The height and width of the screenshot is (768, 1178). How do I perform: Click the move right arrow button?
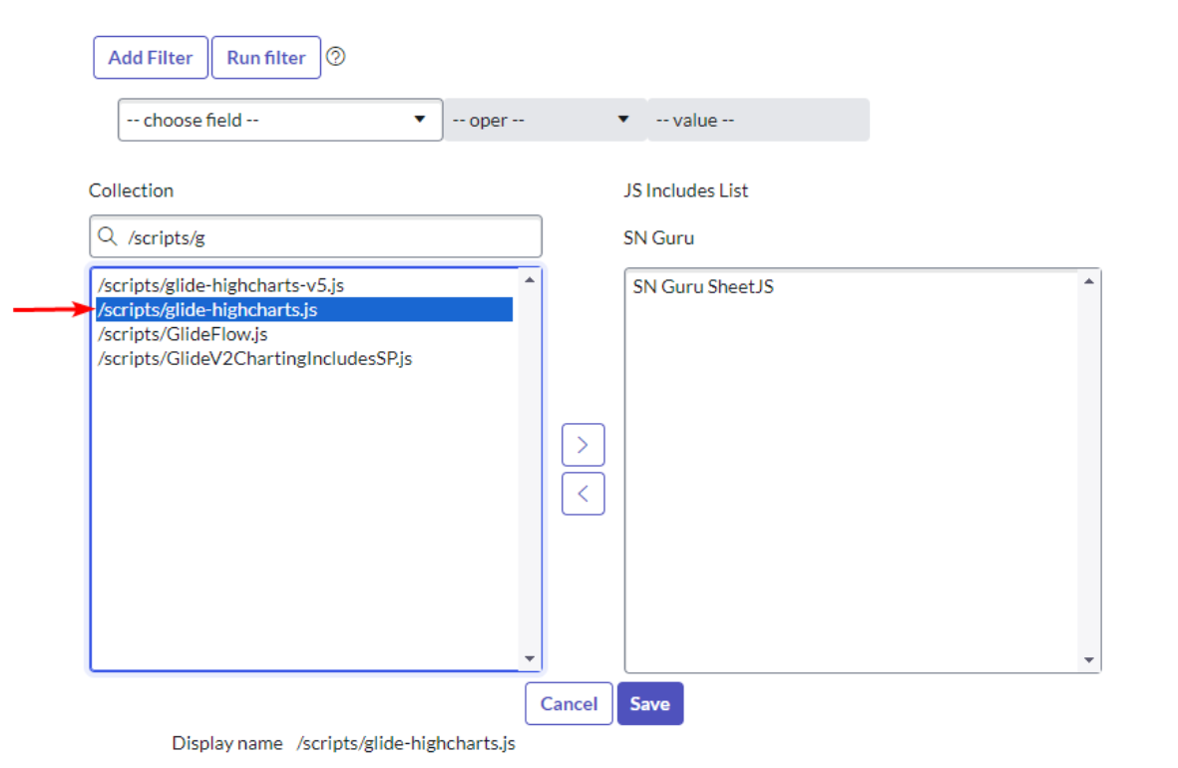(x=583, y=445)
